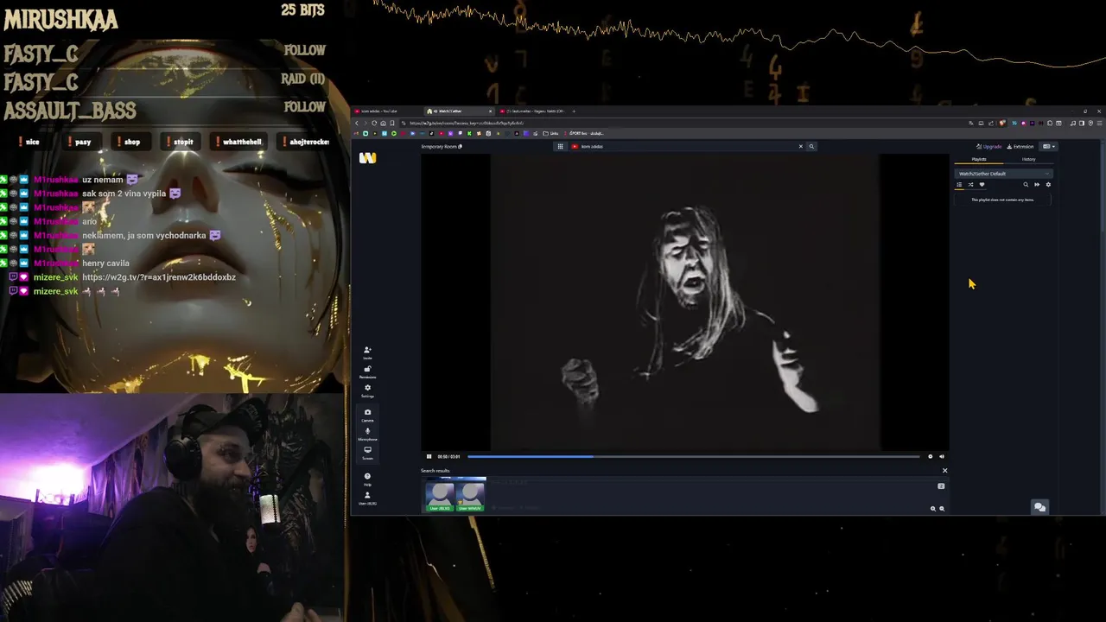Toggle the Camera in the sidebar
The image size is (1106, 622).
(x=367, y=414)
